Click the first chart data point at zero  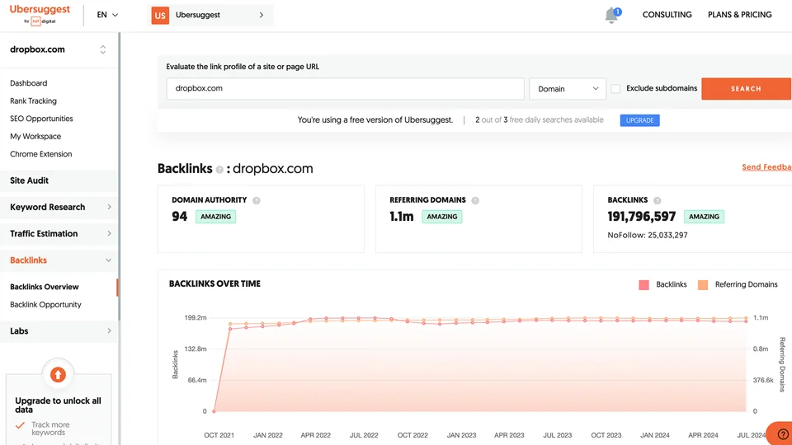(x=214, y=411)
